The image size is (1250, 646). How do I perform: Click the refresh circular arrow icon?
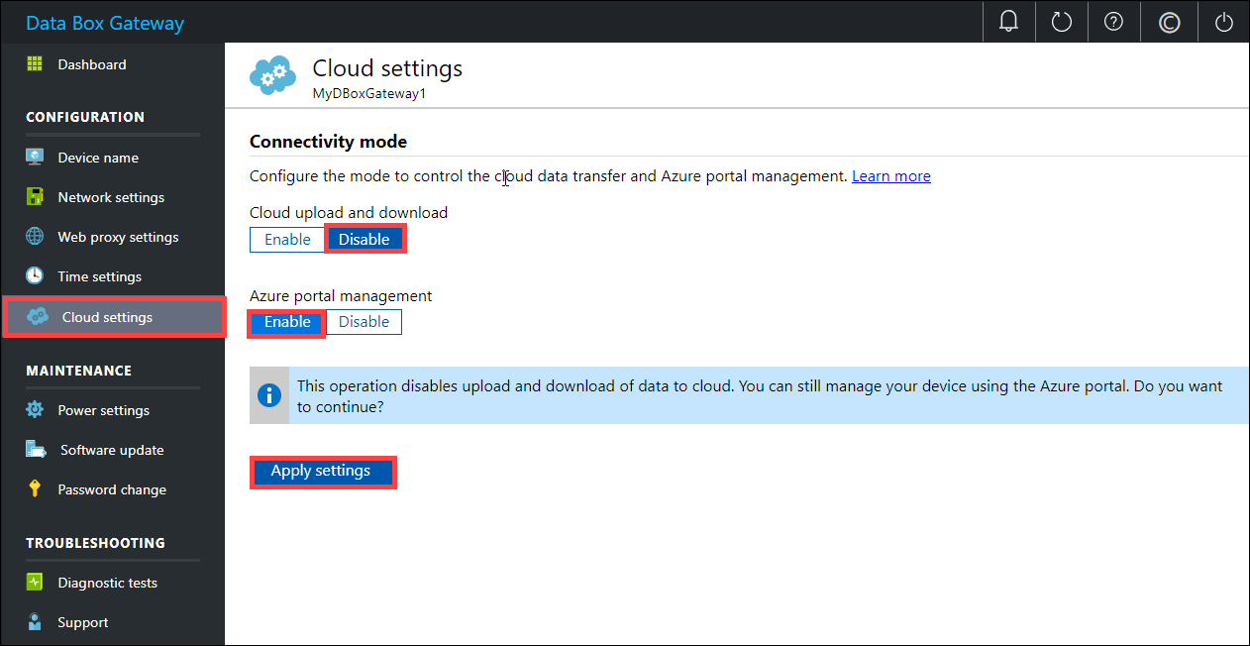[x=1062, y=22]
